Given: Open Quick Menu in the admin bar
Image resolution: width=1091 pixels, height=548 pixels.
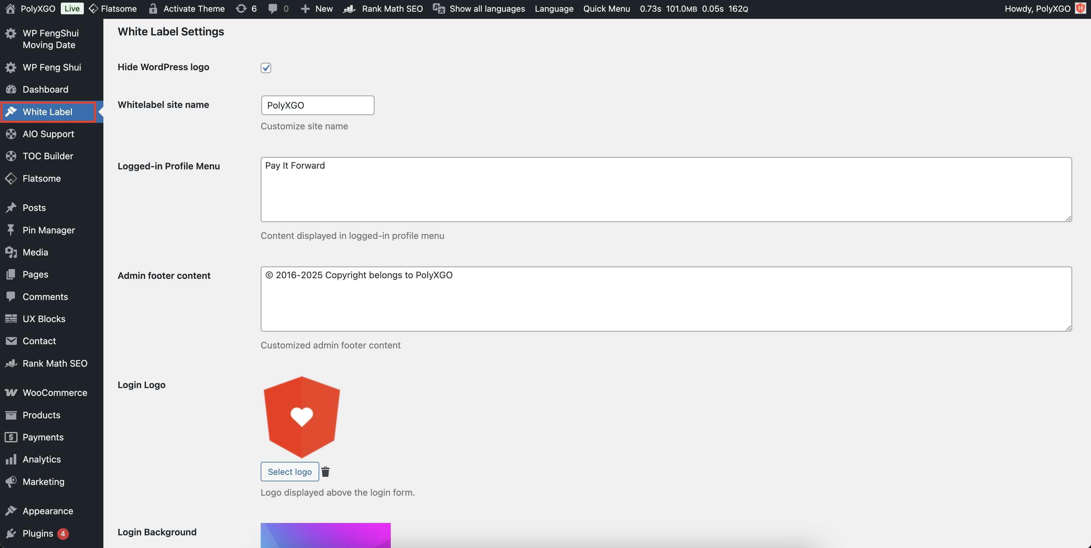Looking at the screenshot, I should click(607, 8).
